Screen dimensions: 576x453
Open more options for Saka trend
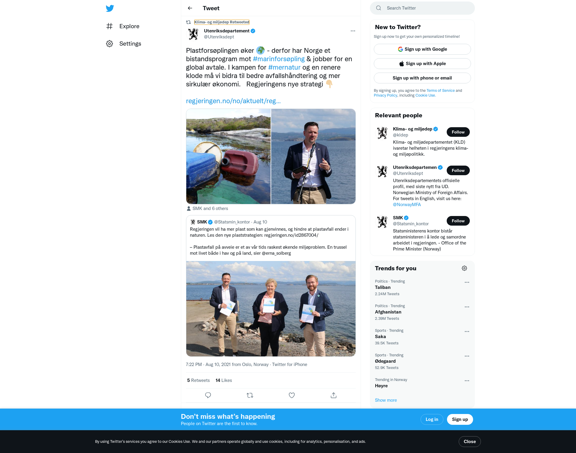coord(467,331)
